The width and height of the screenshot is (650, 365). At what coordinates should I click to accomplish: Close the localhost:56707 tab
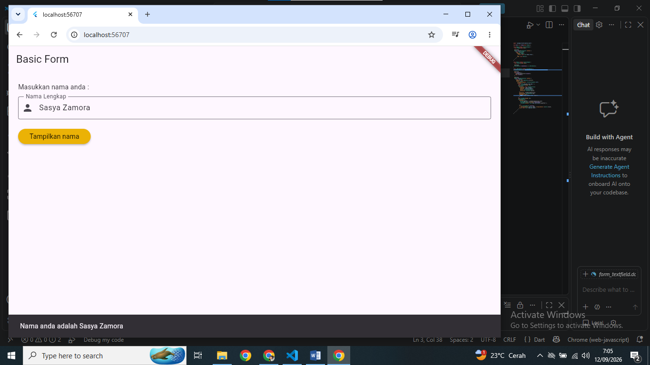pos(130,14)
